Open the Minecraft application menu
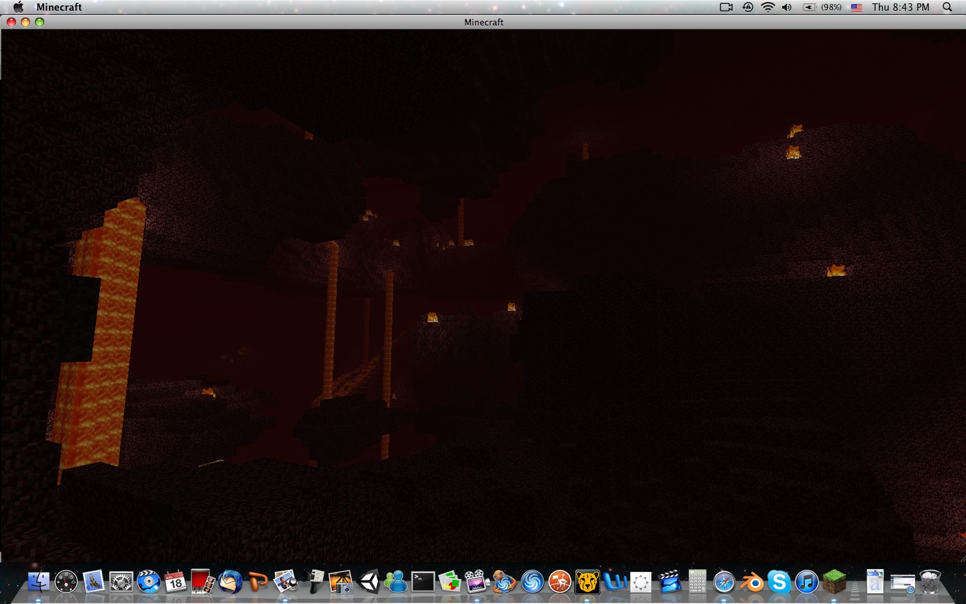The image size is (966, 604). [x=59, y=7]
